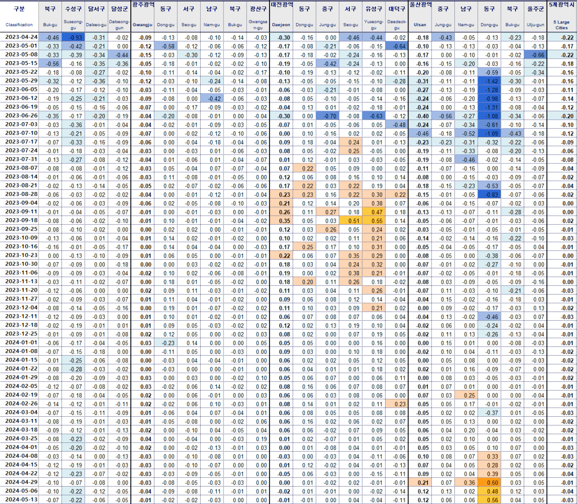Select the -0.93 cell in the 2023-04-24 row

point(73,37)
